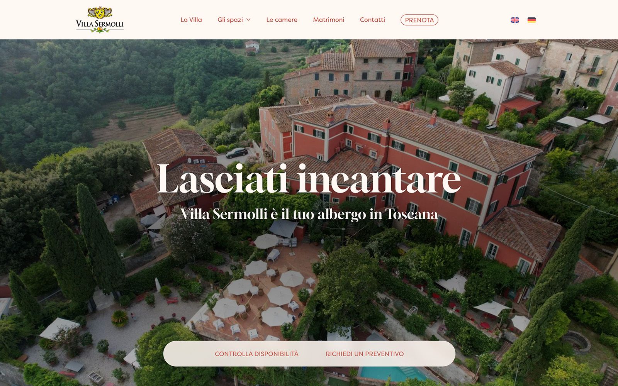Viewport: 618px width, 386px height.
Task: Go to Le camere section
Action: pos(282,20)
